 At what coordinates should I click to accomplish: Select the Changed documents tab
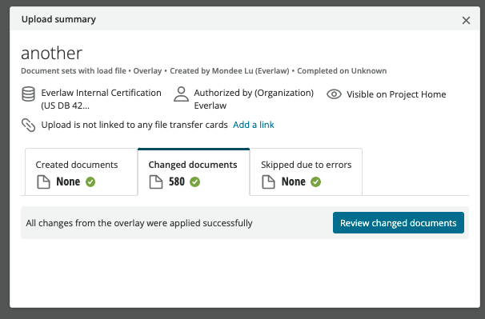[x=194, y=172]
